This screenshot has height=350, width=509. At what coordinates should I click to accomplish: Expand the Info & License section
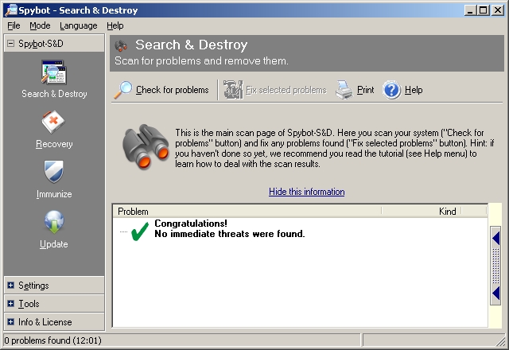click(x=10, y=321)
